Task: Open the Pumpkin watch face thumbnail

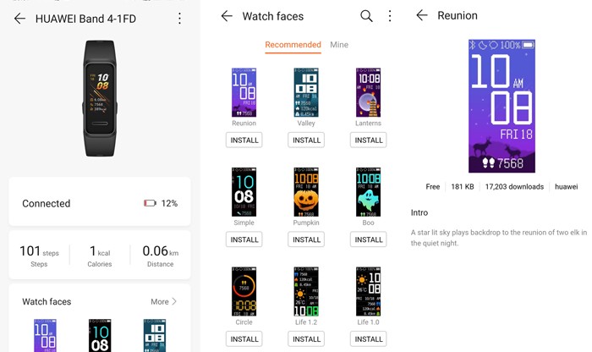Action: [x=306, y=192]
